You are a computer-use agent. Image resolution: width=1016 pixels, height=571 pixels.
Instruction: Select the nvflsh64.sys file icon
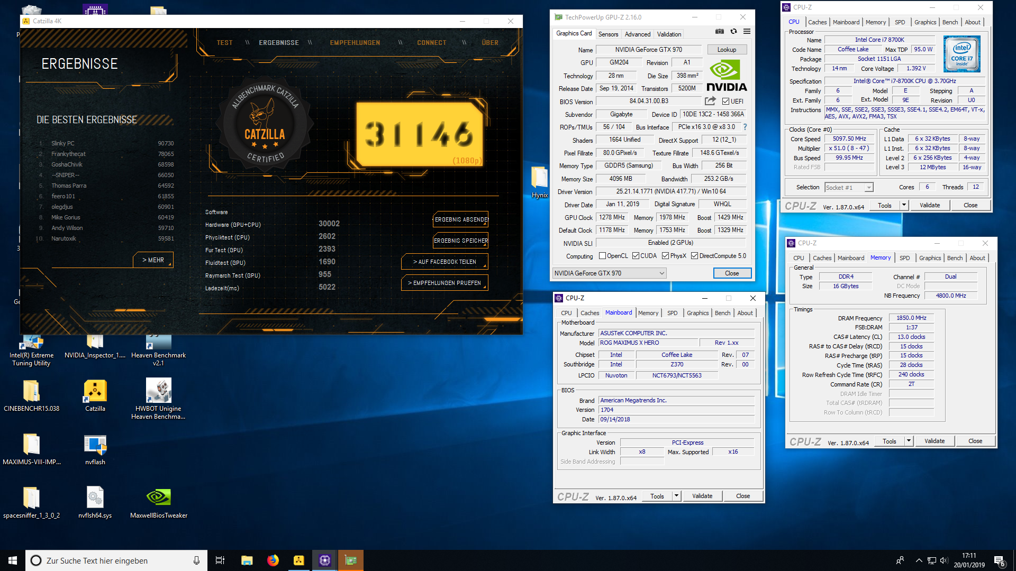point(95,503)
